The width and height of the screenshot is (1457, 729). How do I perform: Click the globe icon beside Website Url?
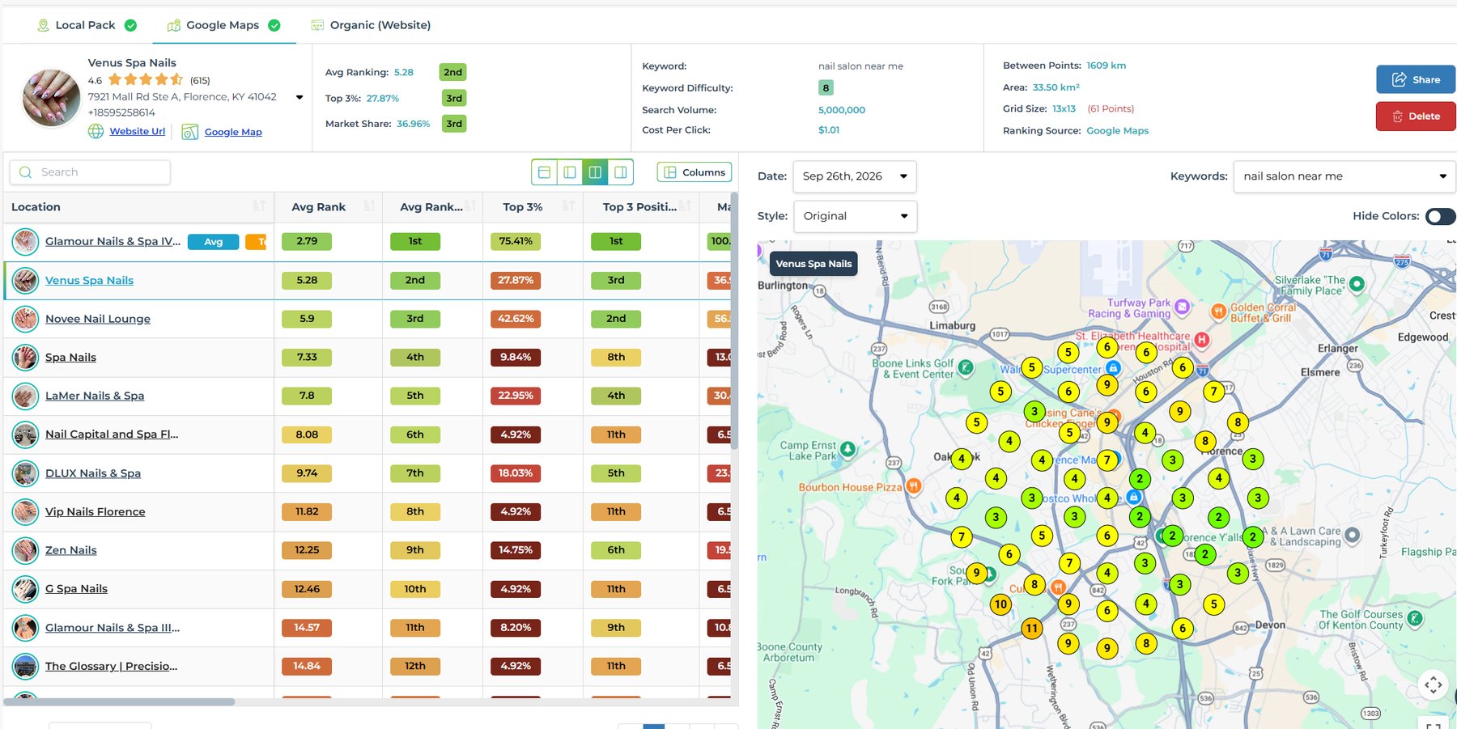(x=96, y=131)
